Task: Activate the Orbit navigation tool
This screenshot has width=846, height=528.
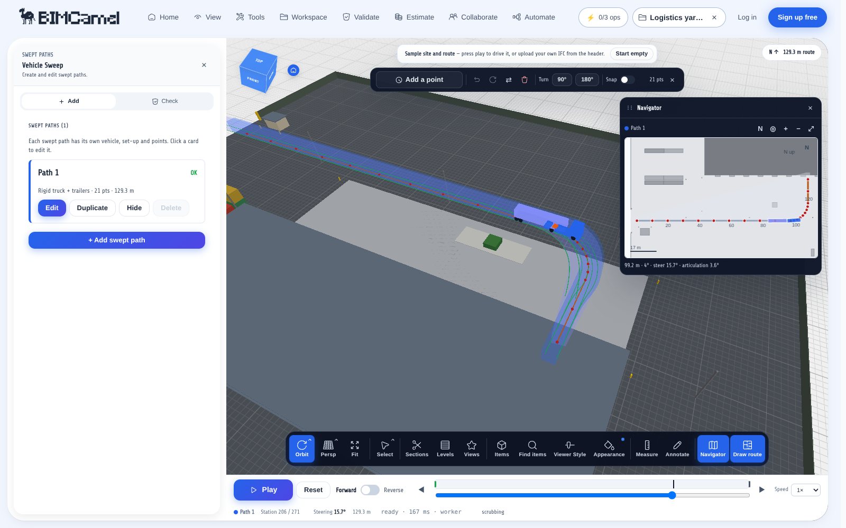Action: click(302, 449)
